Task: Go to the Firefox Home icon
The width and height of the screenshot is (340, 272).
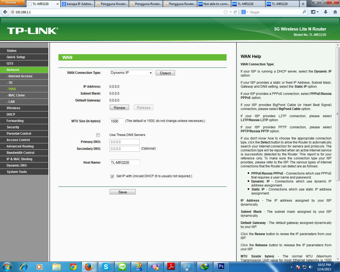Action: pyautogui.click(x=335, y=12)
